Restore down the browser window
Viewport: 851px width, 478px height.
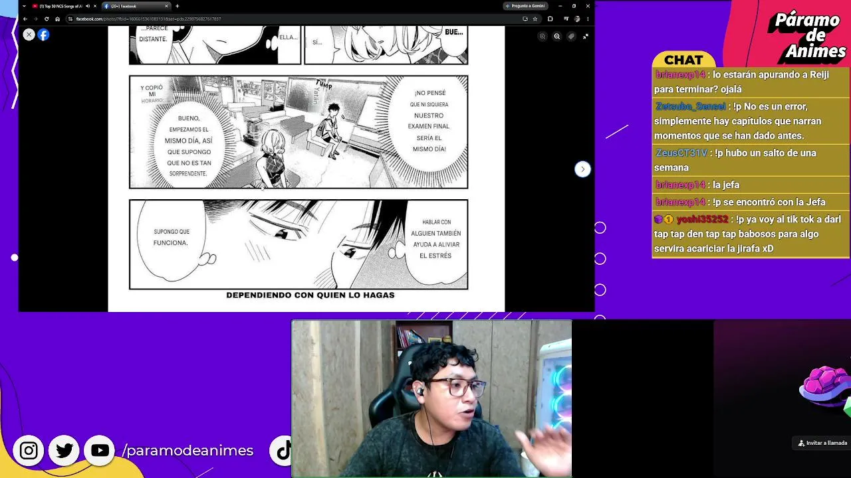pos(574,6)
